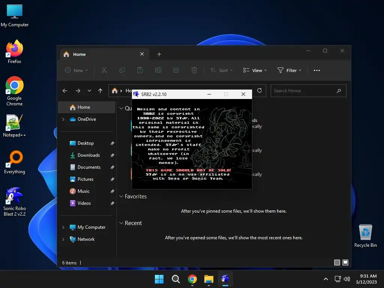Click the Paste clipboard icon in toolbar
Image resolution: width=384 pixels, height=288 pixels.
[140, 70]
